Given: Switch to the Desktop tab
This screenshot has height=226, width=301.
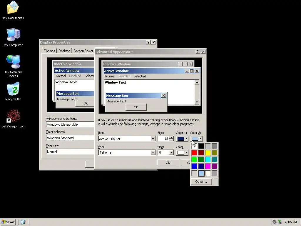Looking at the screenshot, I should [64, 51].
